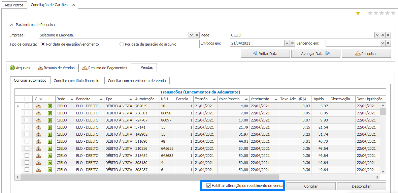Screen dimensions: 398x193
Task: Toggle the select-all checkbox in table header
Action: [x=27, y=99]
